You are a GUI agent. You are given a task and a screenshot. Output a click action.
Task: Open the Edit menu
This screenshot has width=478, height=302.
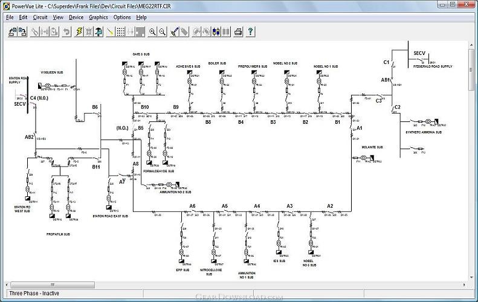click(23, 18)
